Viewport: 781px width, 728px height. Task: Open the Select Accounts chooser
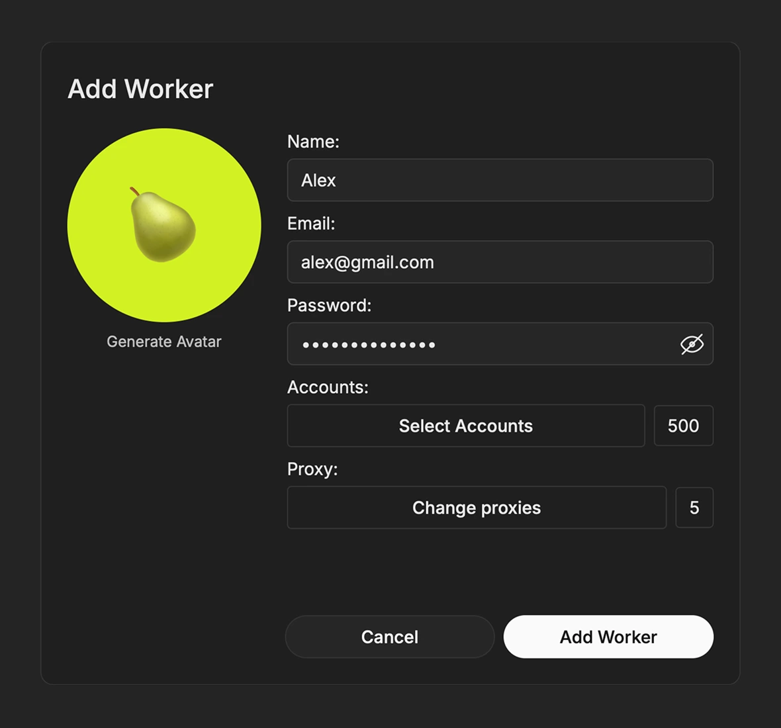point(466,426)
